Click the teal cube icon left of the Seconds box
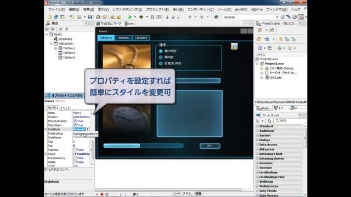 pyautogui.click(x=216, y=17)
